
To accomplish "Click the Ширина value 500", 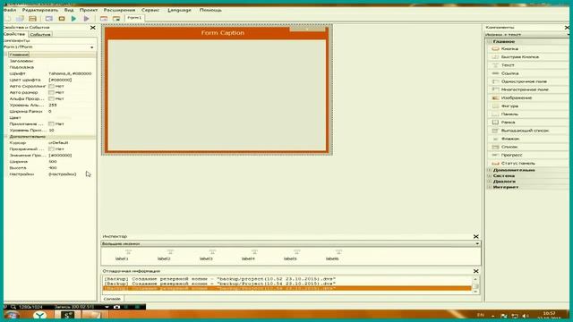I will pyautogui.click(x=53, y=161).
